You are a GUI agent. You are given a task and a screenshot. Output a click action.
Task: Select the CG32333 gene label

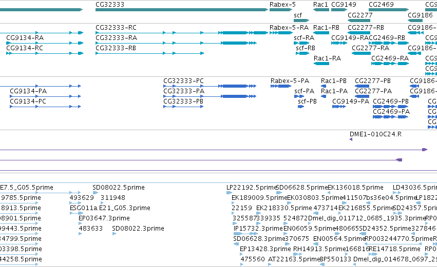click(110, 5)
